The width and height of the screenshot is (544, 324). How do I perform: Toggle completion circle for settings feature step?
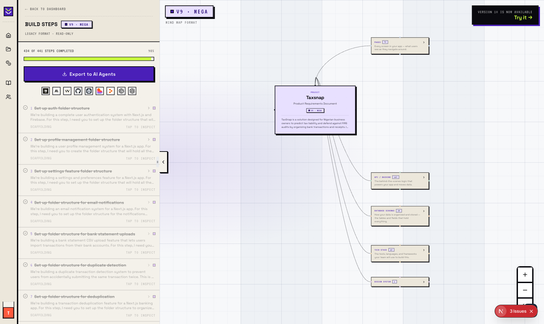pyautogui.click(x=25, y=170)
